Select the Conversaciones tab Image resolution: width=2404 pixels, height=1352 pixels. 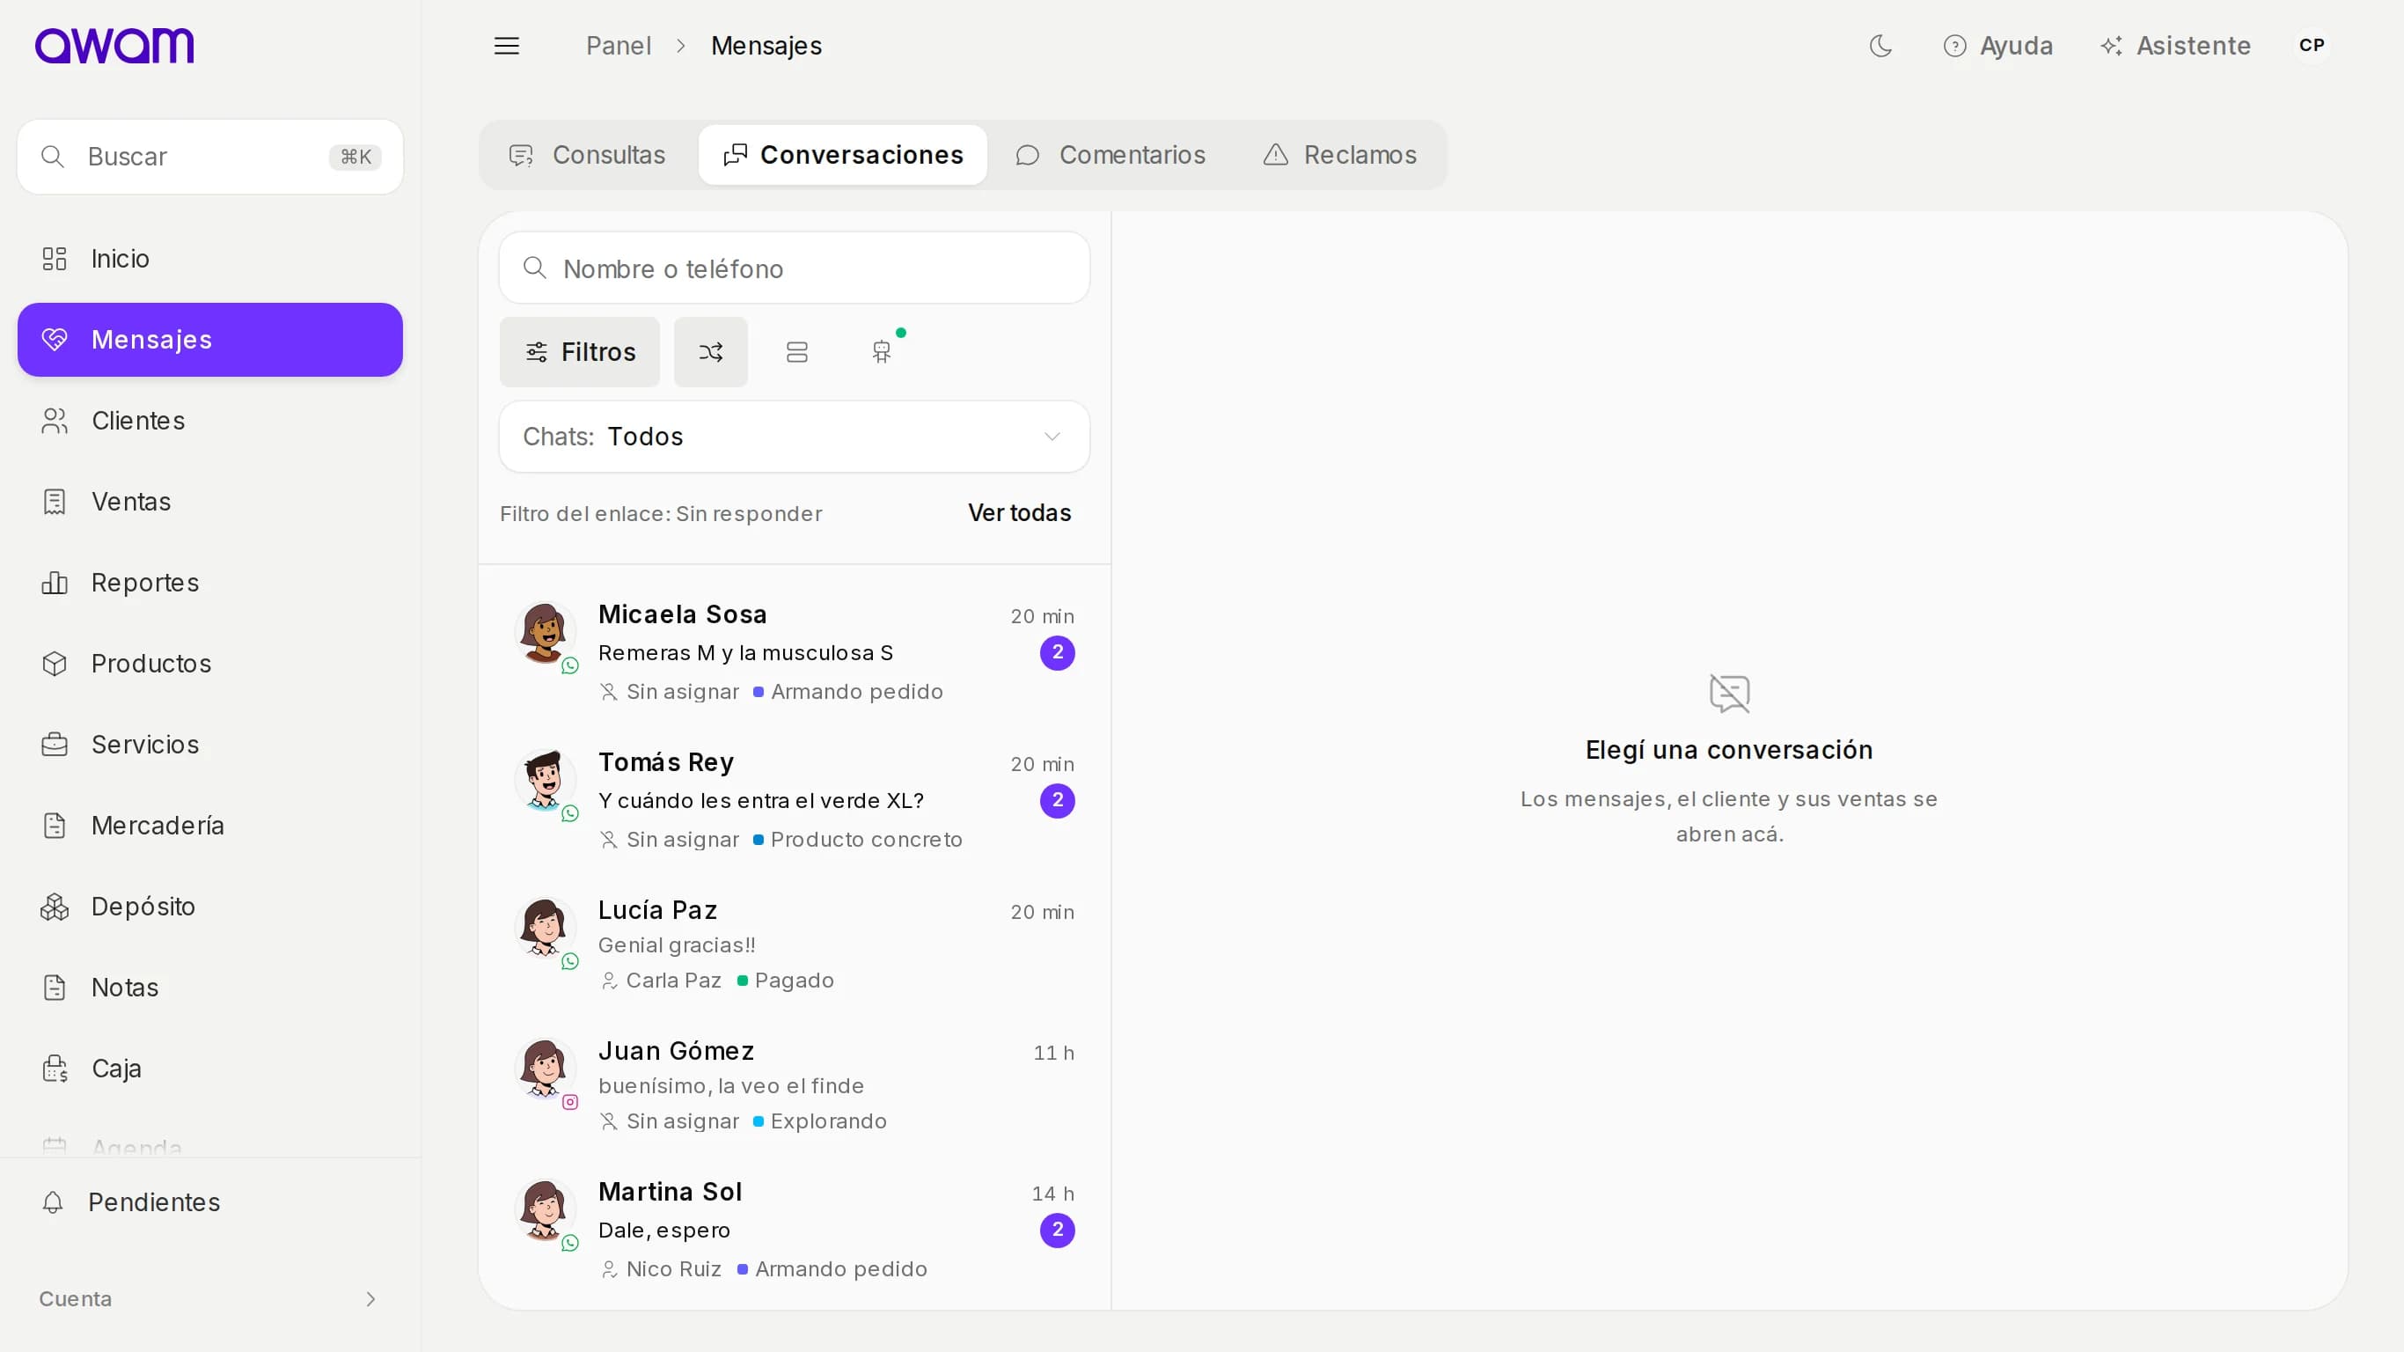(843, 155)
